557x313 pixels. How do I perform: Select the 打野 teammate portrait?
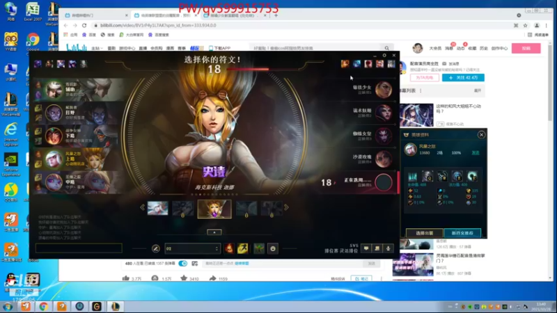[54, 113]
